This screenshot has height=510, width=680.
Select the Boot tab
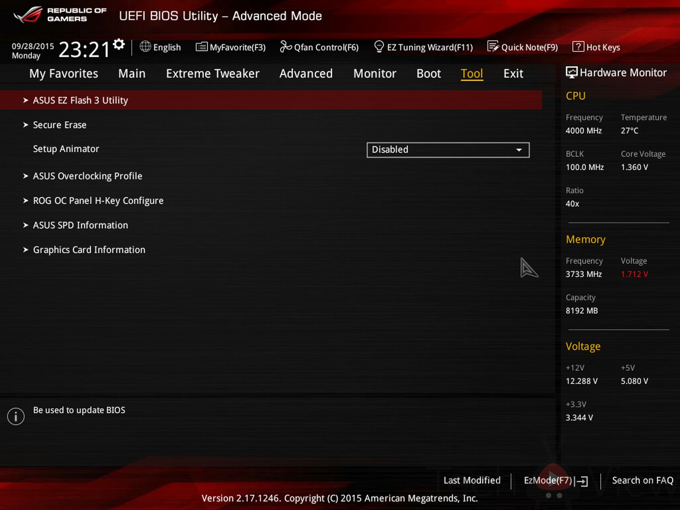pyautogui.click(x=429, y=74)
